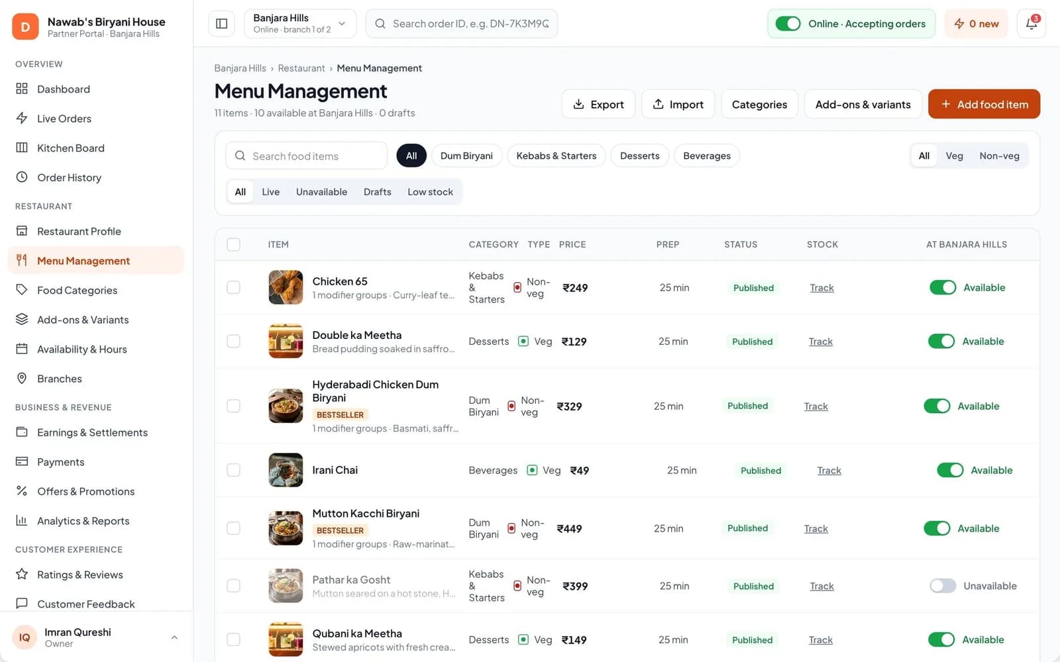The height and width of the screenshot is (662, 1060).
Task: Click Track link for Chicken 65
Action: click(821, 287)
